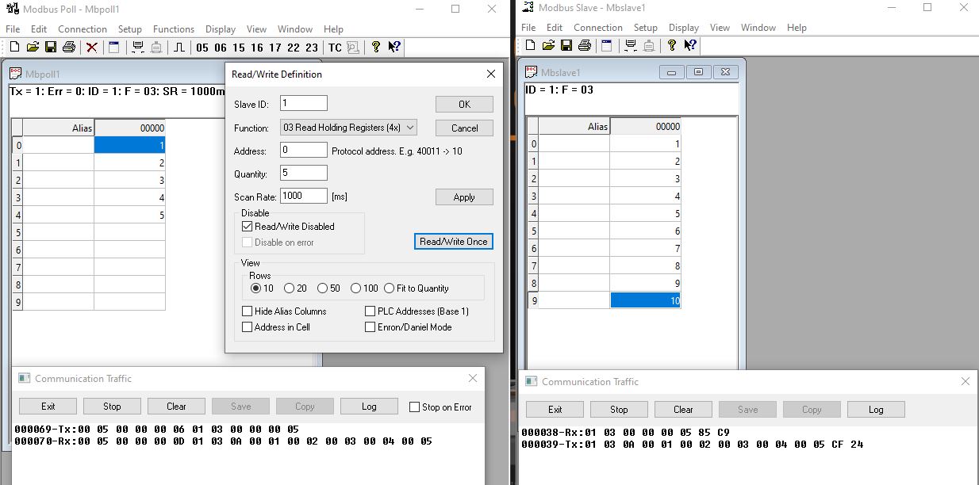
Task: Open the File menu in Modbus Poll
Action: [13, 29]
